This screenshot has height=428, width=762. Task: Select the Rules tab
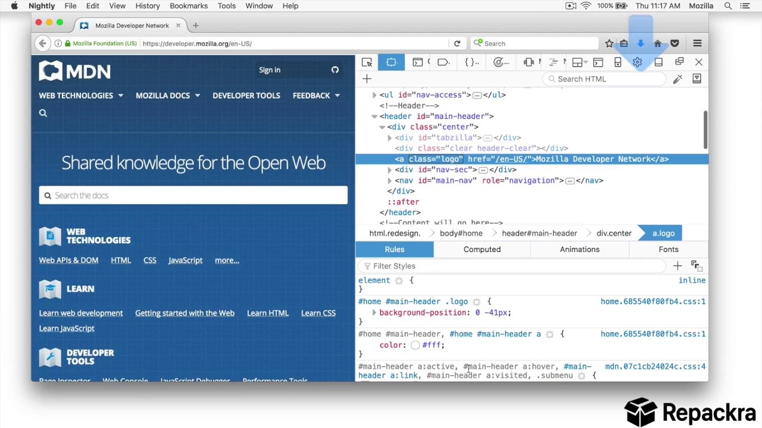(395, 250)
